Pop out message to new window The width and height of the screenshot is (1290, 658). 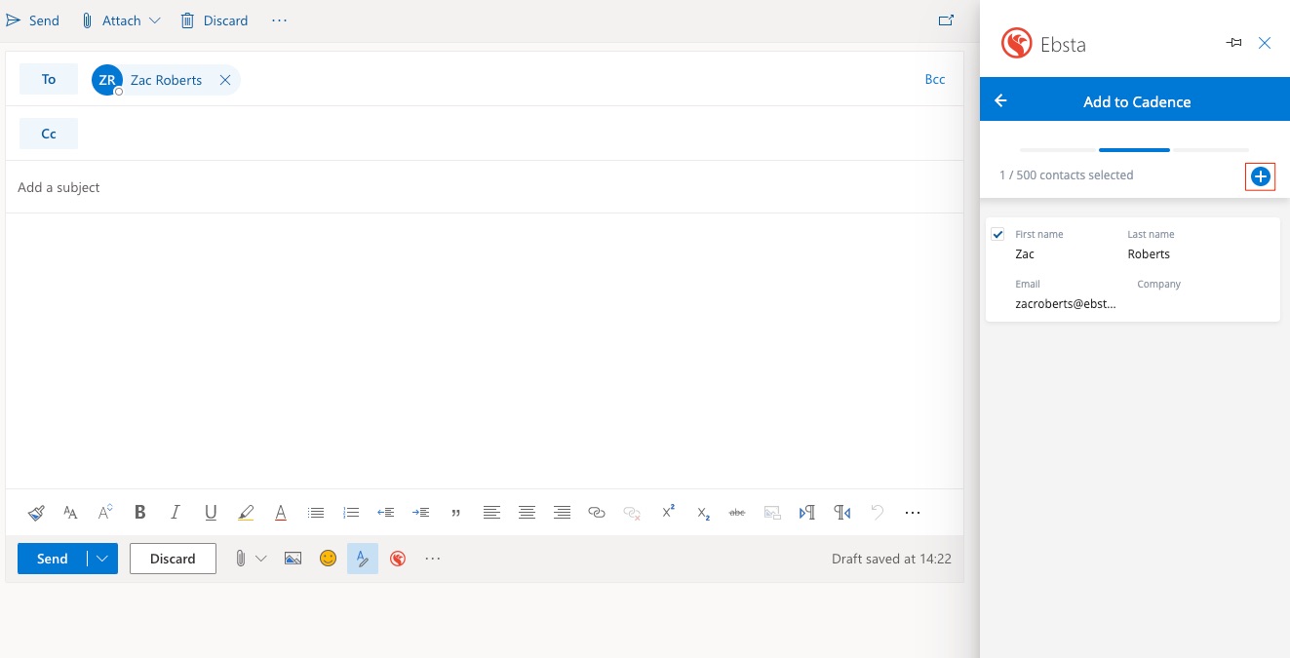point(945,20)
